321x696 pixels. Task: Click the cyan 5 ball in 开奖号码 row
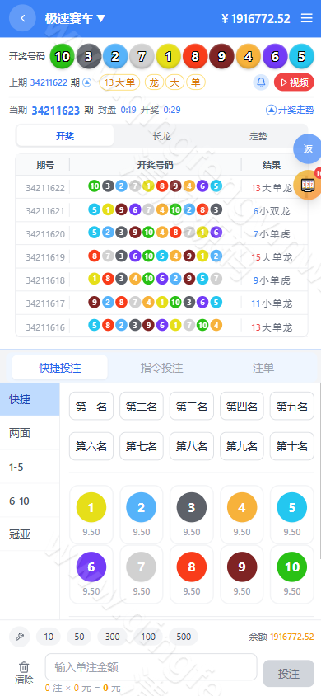[x=301, y=56]
